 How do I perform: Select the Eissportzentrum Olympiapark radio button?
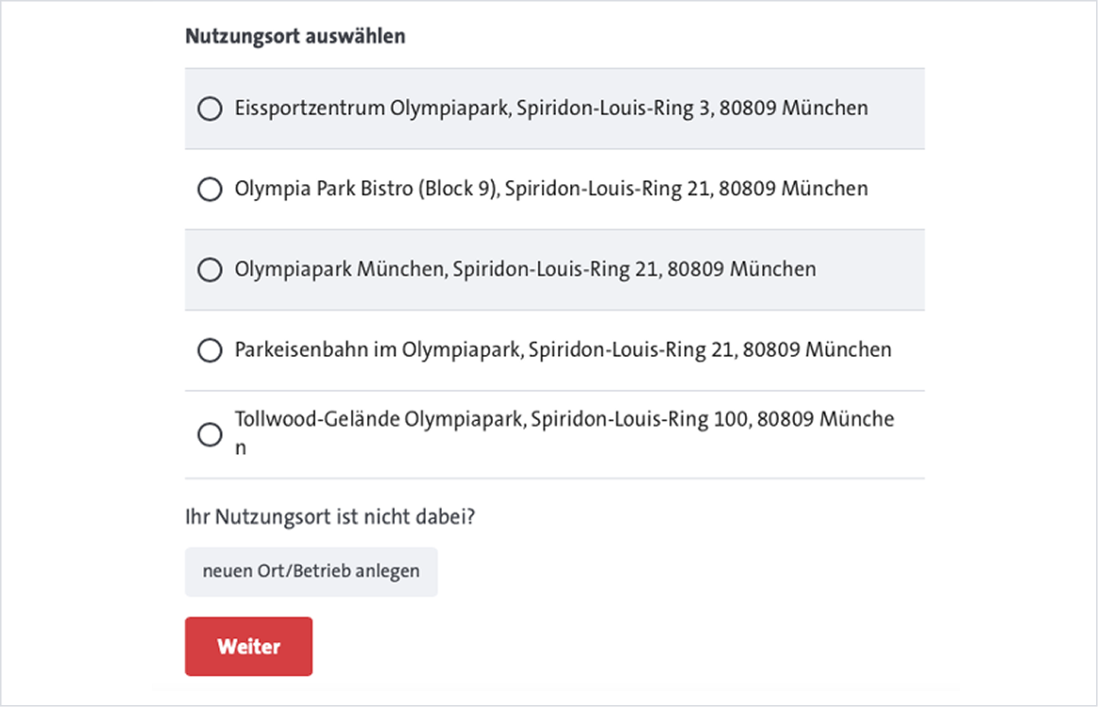[x=210, y=109]
